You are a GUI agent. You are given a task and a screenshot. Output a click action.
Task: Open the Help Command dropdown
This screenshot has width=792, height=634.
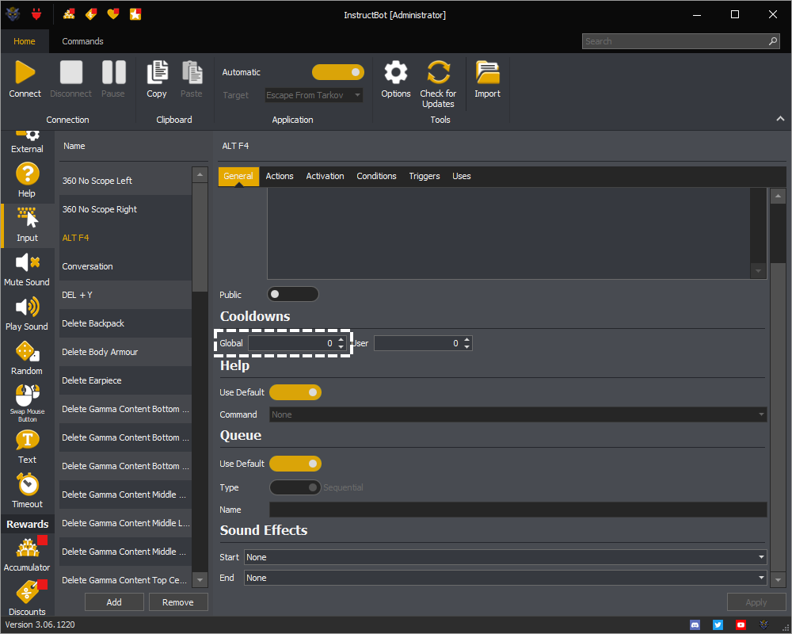point(518,414)
